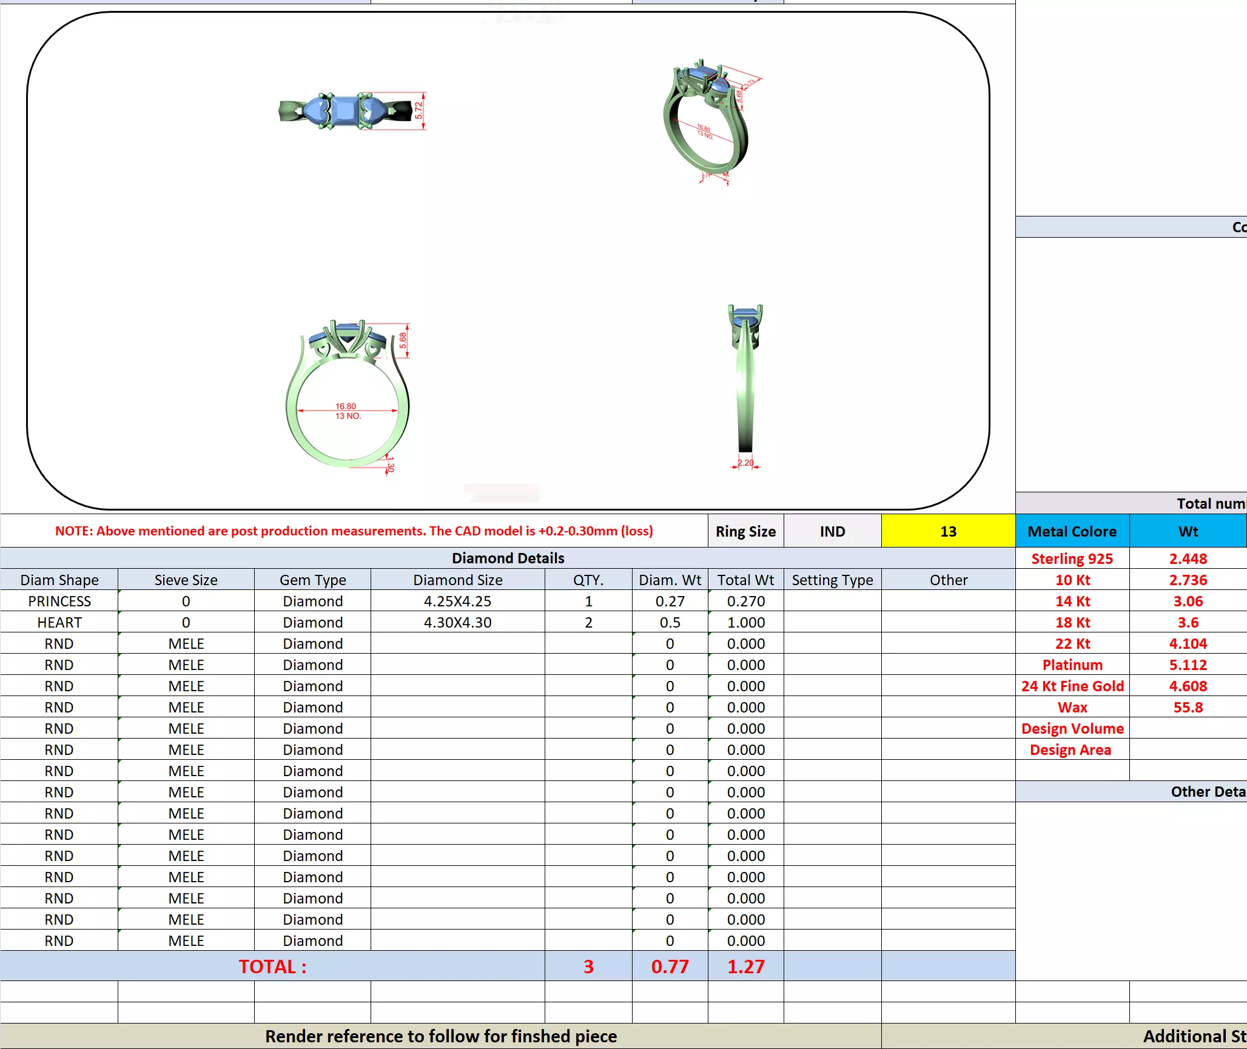Select the Wax weight value 55.8
The width and height of the screenshot is (1247, 1049).
(1188, 707)
